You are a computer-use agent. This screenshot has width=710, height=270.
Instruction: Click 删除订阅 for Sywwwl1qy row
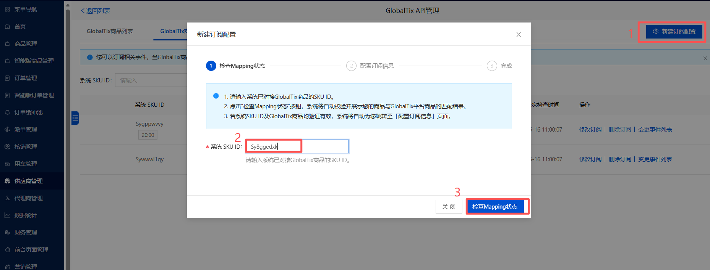pyautogui.click(x=620, y=159)
